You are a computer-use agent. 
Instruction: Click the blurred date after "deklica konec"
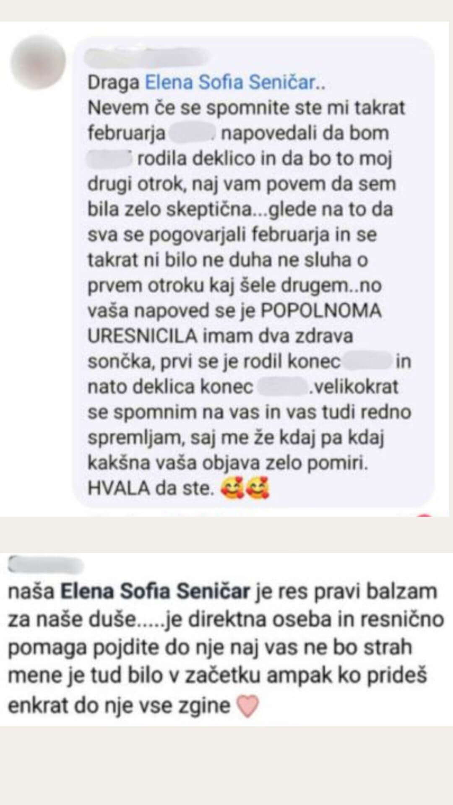(281, 386)
